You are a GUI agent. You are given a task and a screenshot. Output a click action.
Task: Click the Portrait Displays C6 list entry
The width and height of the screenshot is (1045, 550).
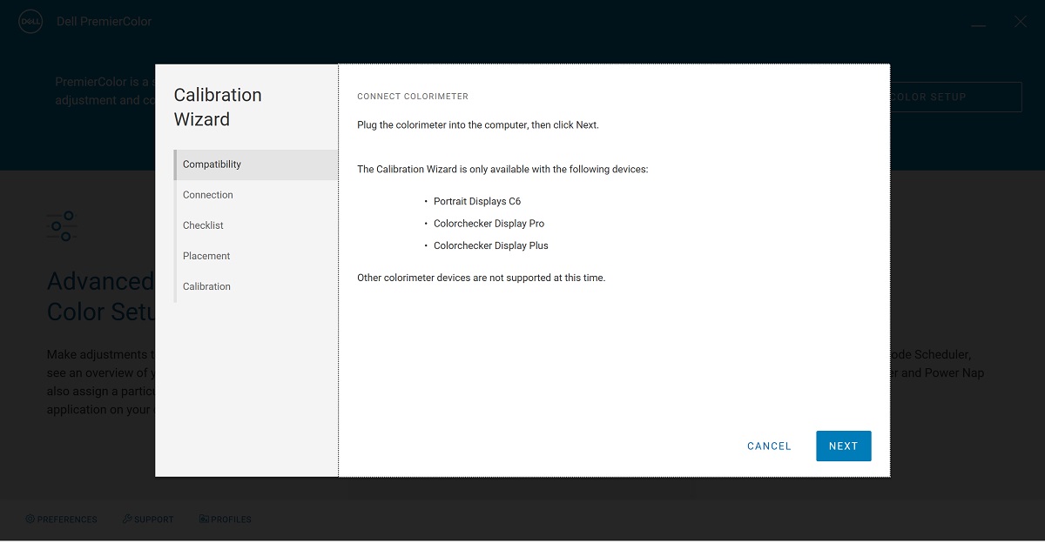477,201
